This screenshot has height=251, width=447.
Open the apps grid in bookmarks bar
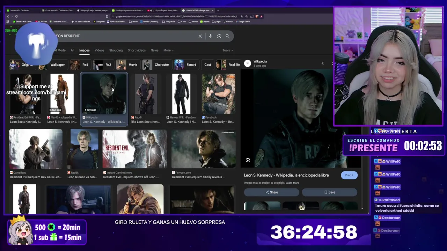click(x=8, y=22)
